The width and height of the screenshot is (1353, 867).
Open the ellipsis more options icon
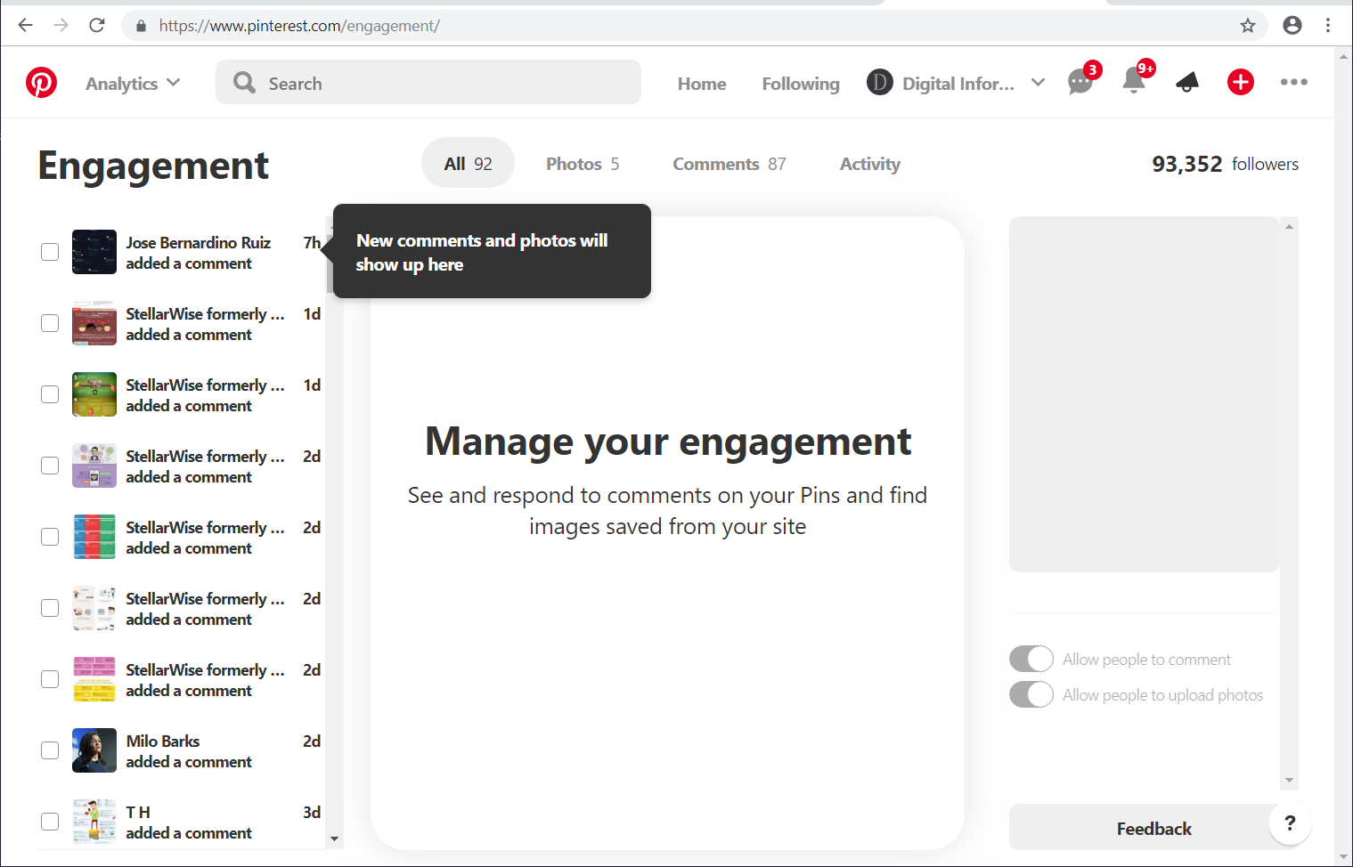click(x=1293, y=82)
